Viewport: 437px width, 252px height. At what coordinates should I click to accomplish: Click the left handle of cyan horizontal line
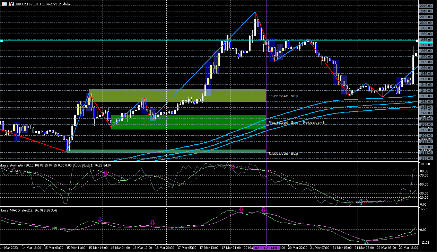click(1, 41)
